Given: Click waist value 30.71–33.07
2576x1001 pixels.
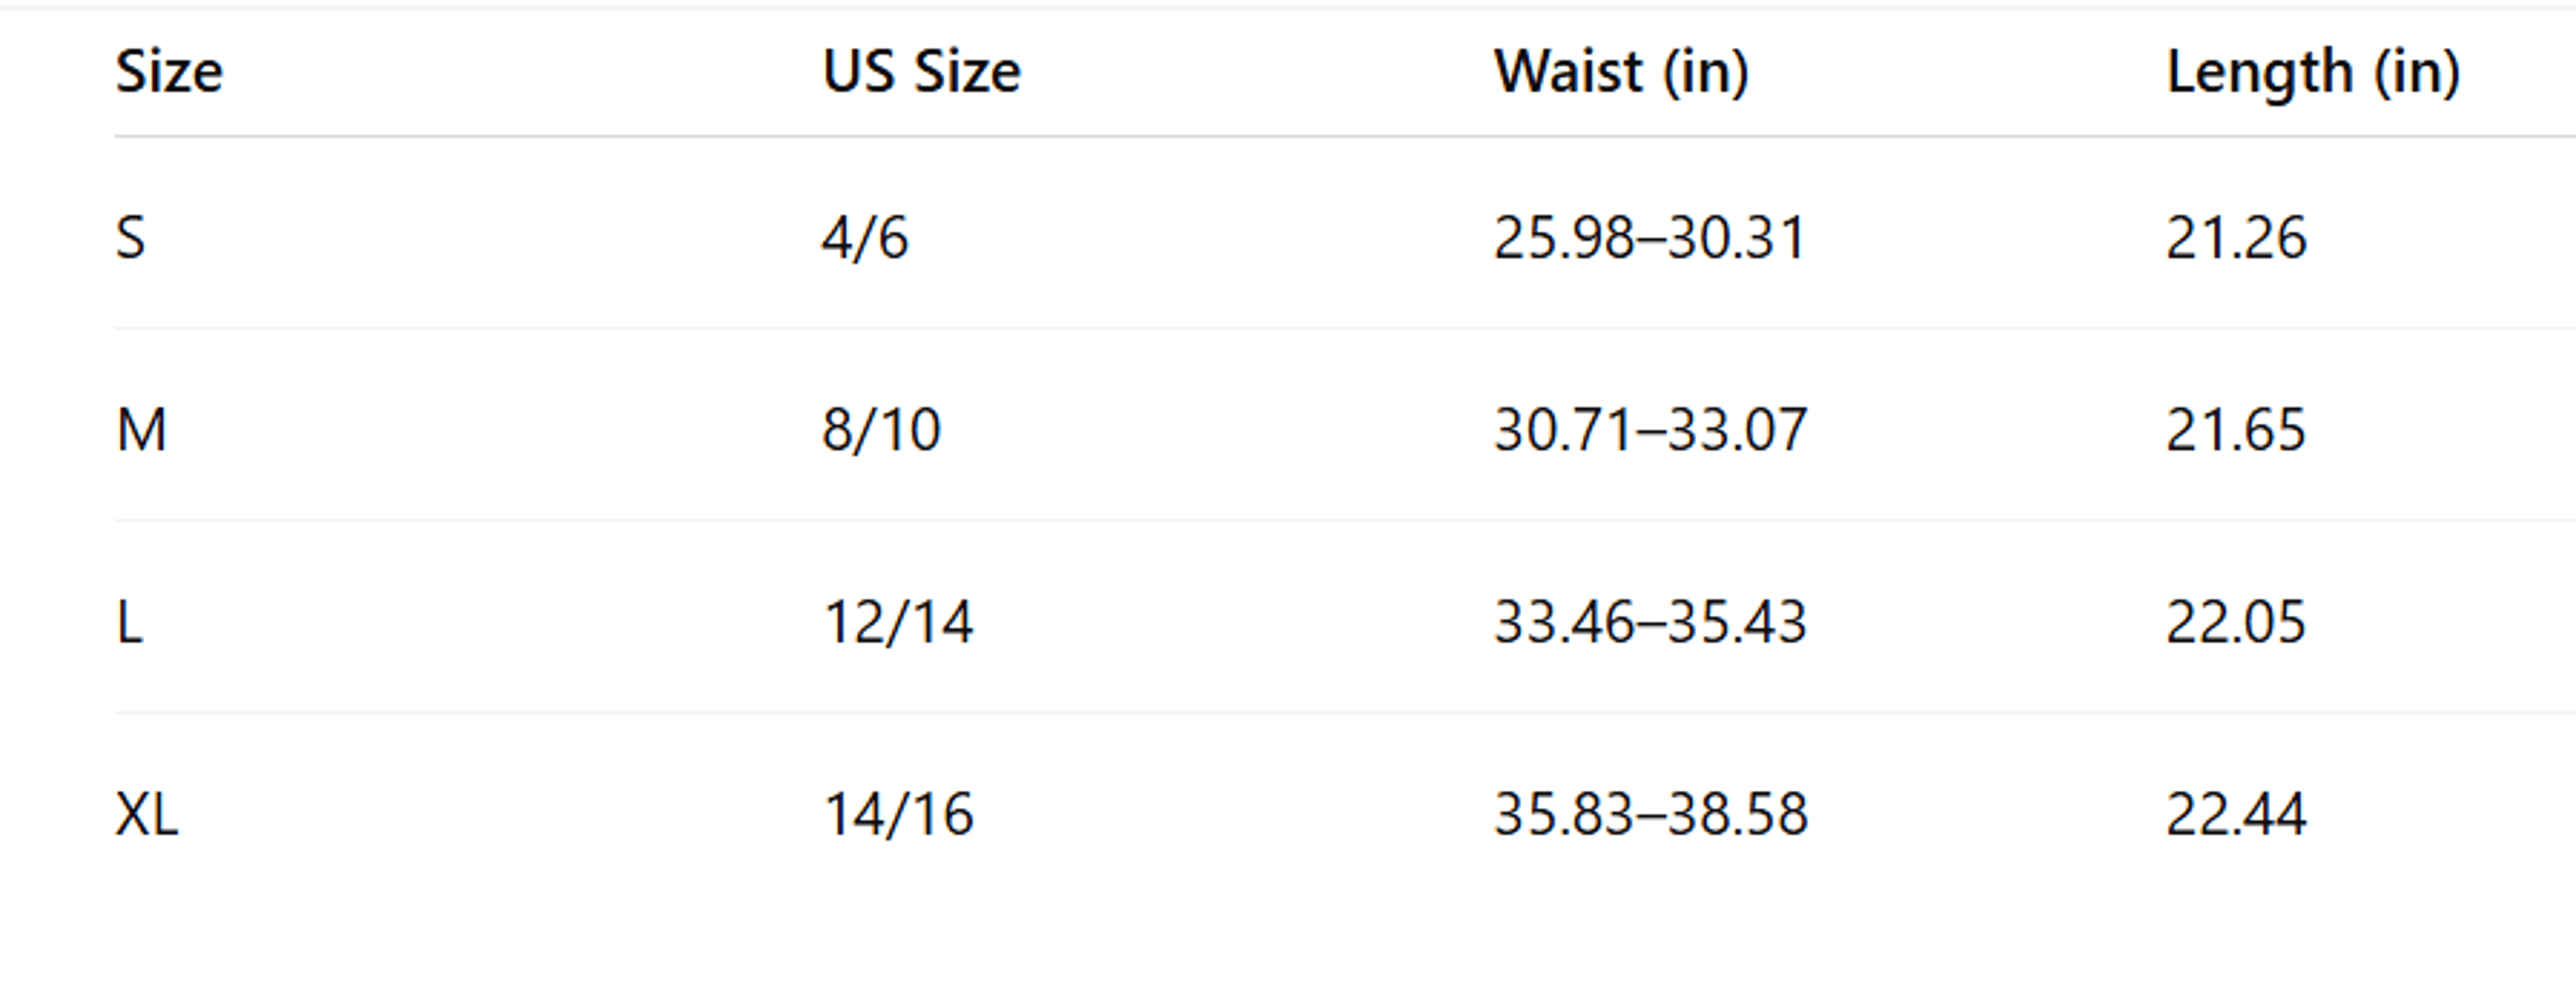Looking at the screenshot, I should tap(1650, 430).
